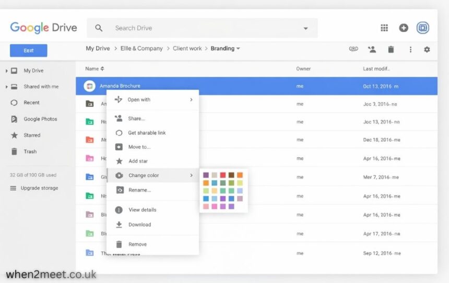Open the settings gear icon
The width and height of the screenshot is (449, 283).
tap(427, 50)
